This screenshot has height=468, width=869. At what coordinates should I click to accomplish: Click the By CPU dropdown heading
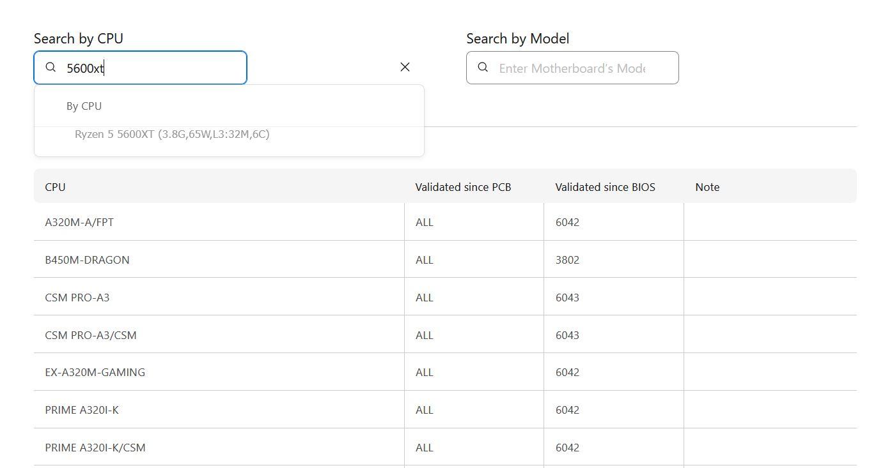click(x=84, y=106)
